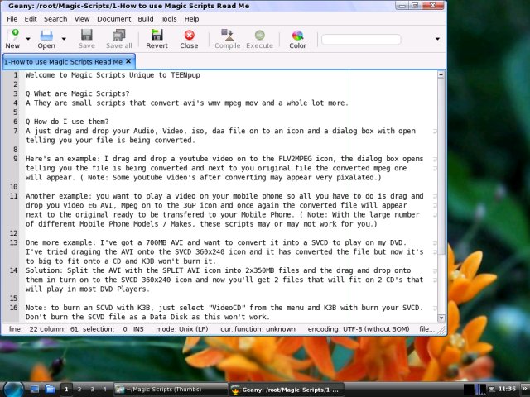
Task: Click the 'mode: Unix (LF)' status bar entry
Action: 182,329
